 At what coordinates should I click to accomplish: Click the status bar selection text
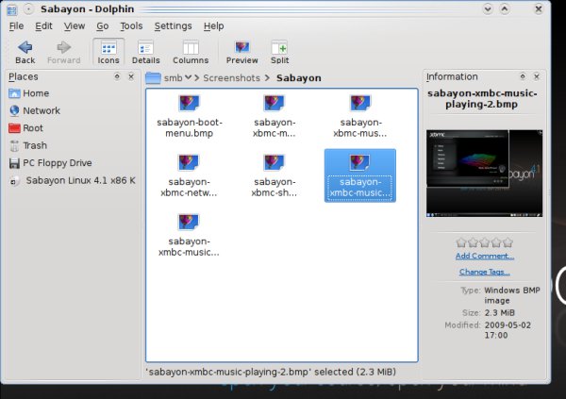[271, 372]
